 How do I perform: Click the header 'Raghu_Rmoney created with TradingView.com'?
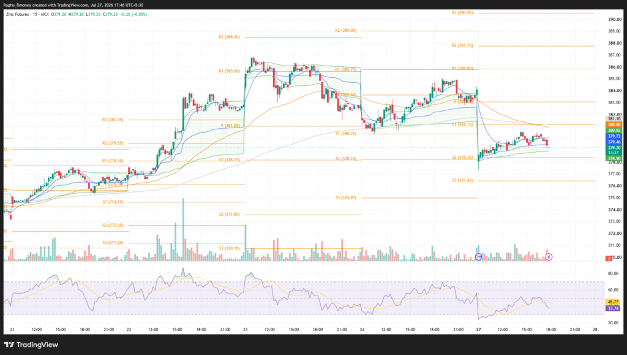click(x=45, y=5)
